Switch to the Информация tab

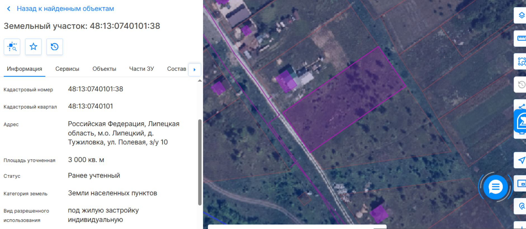[25, 69]
